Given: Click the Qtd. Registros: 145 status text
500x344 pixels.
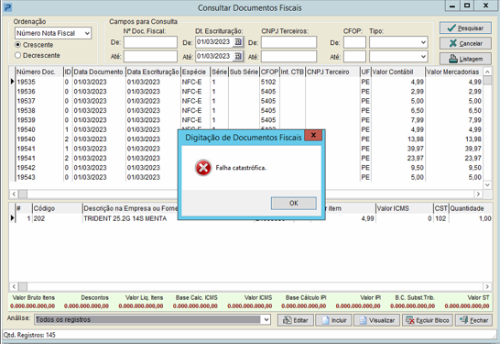Looking at the screenshot, I should click(29, 335).
